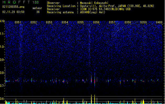Select the Ogata-vill. Akita-Pref. JAPAN location text
The image size is (165, 104).
tap(117, 6)
